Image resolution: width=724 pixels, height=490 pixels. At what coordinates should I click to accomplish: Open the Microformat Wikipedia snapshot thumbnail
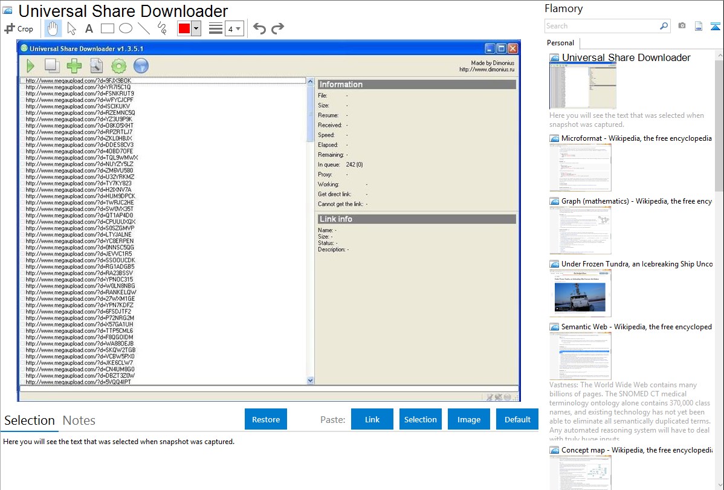580,167
